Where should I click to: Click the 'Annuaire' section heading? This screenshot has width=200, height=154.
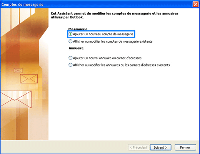(76, 48)
